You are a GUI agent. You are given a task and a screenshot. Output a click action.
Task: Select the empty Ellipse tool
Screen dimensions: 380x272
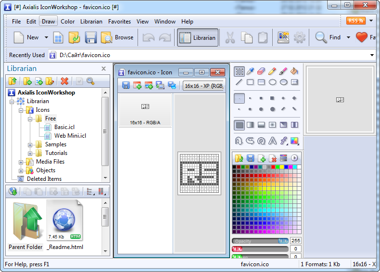[x=272, y=82]
